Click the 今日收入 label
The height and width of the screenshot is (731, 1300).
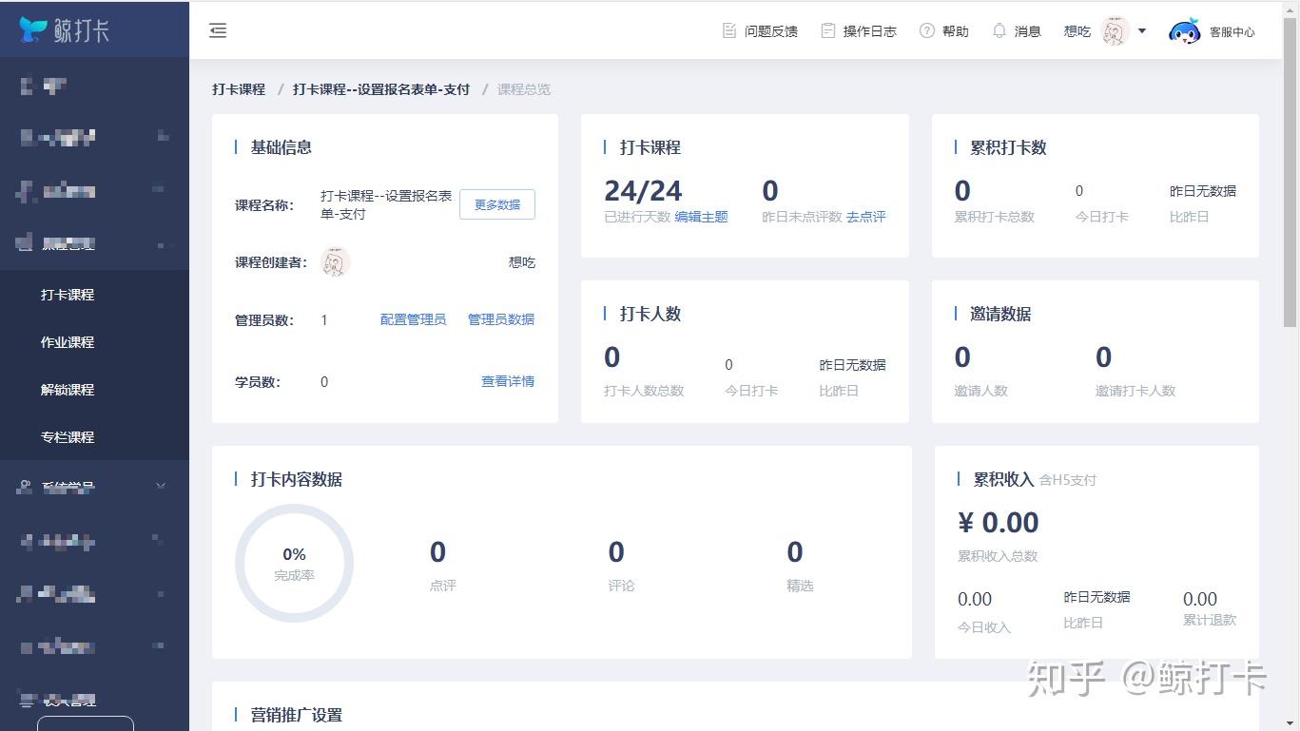pos(984,627)
